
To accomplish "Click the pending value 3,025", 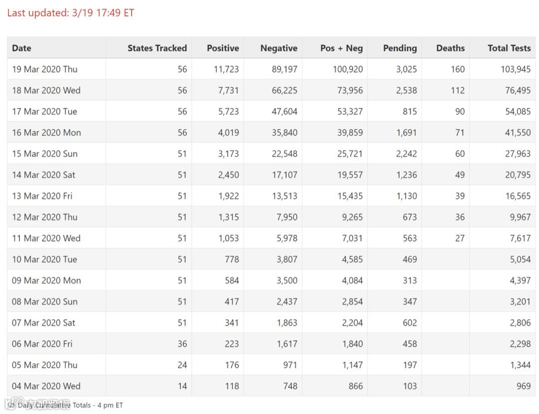I will click(x=406, y=69).
